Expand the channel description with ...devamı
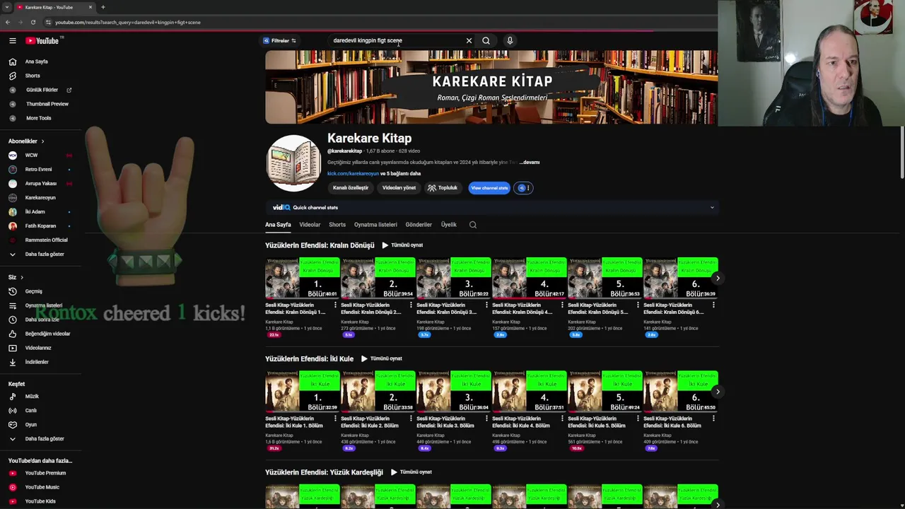The width and height of the screenshot is (905, 509). tap(529, 163)
